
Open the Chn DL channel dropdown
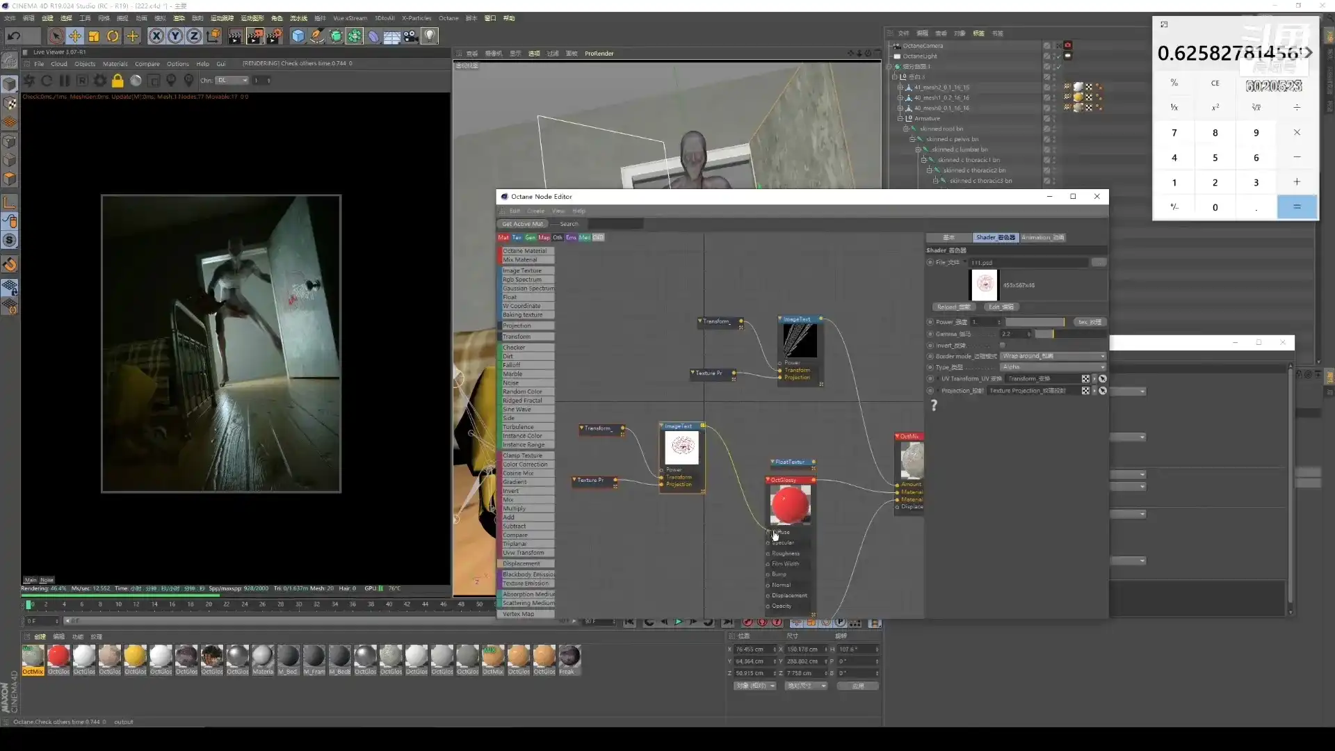click(232, 81)
